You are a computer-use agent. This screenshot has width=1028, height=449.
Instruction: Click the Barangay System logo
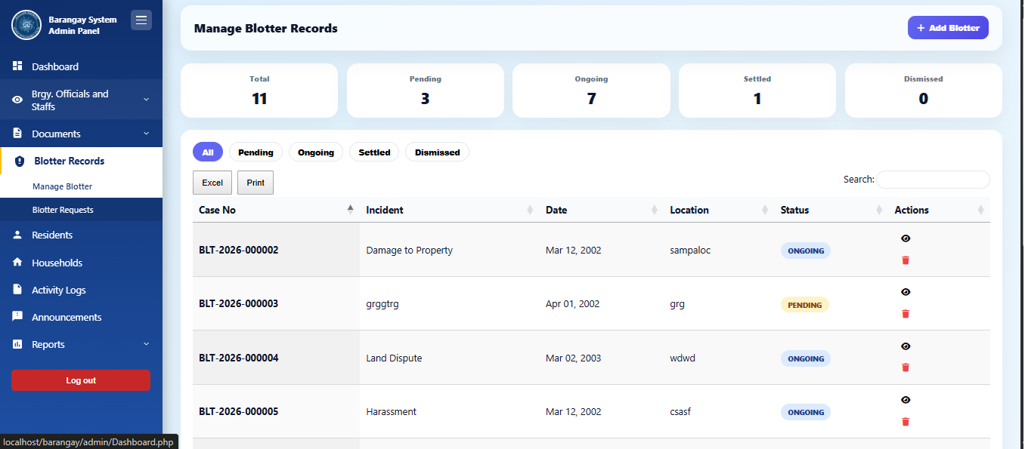[x=26, y=25]
